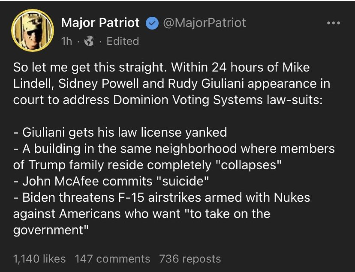This screenshot has width=355, height=272.
Task: Click the globe public visibility icon
Action: (90, 42)
